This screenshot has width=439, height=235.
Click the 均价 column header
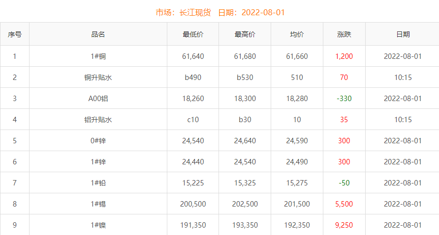click(297, 34)
